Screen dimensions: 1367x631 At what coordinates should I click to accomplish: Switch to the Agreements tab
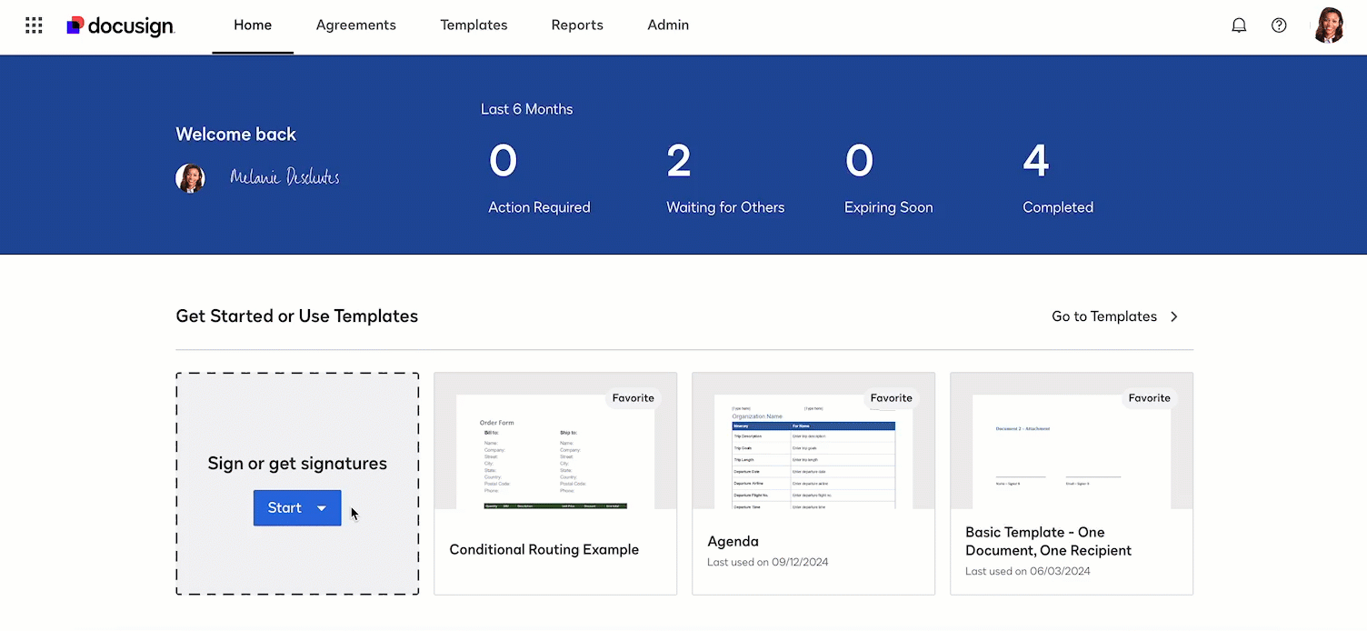355,25
